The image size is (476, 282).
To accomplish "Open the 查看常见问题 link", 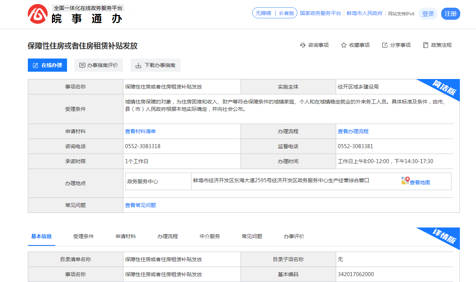I will point(140,205).
